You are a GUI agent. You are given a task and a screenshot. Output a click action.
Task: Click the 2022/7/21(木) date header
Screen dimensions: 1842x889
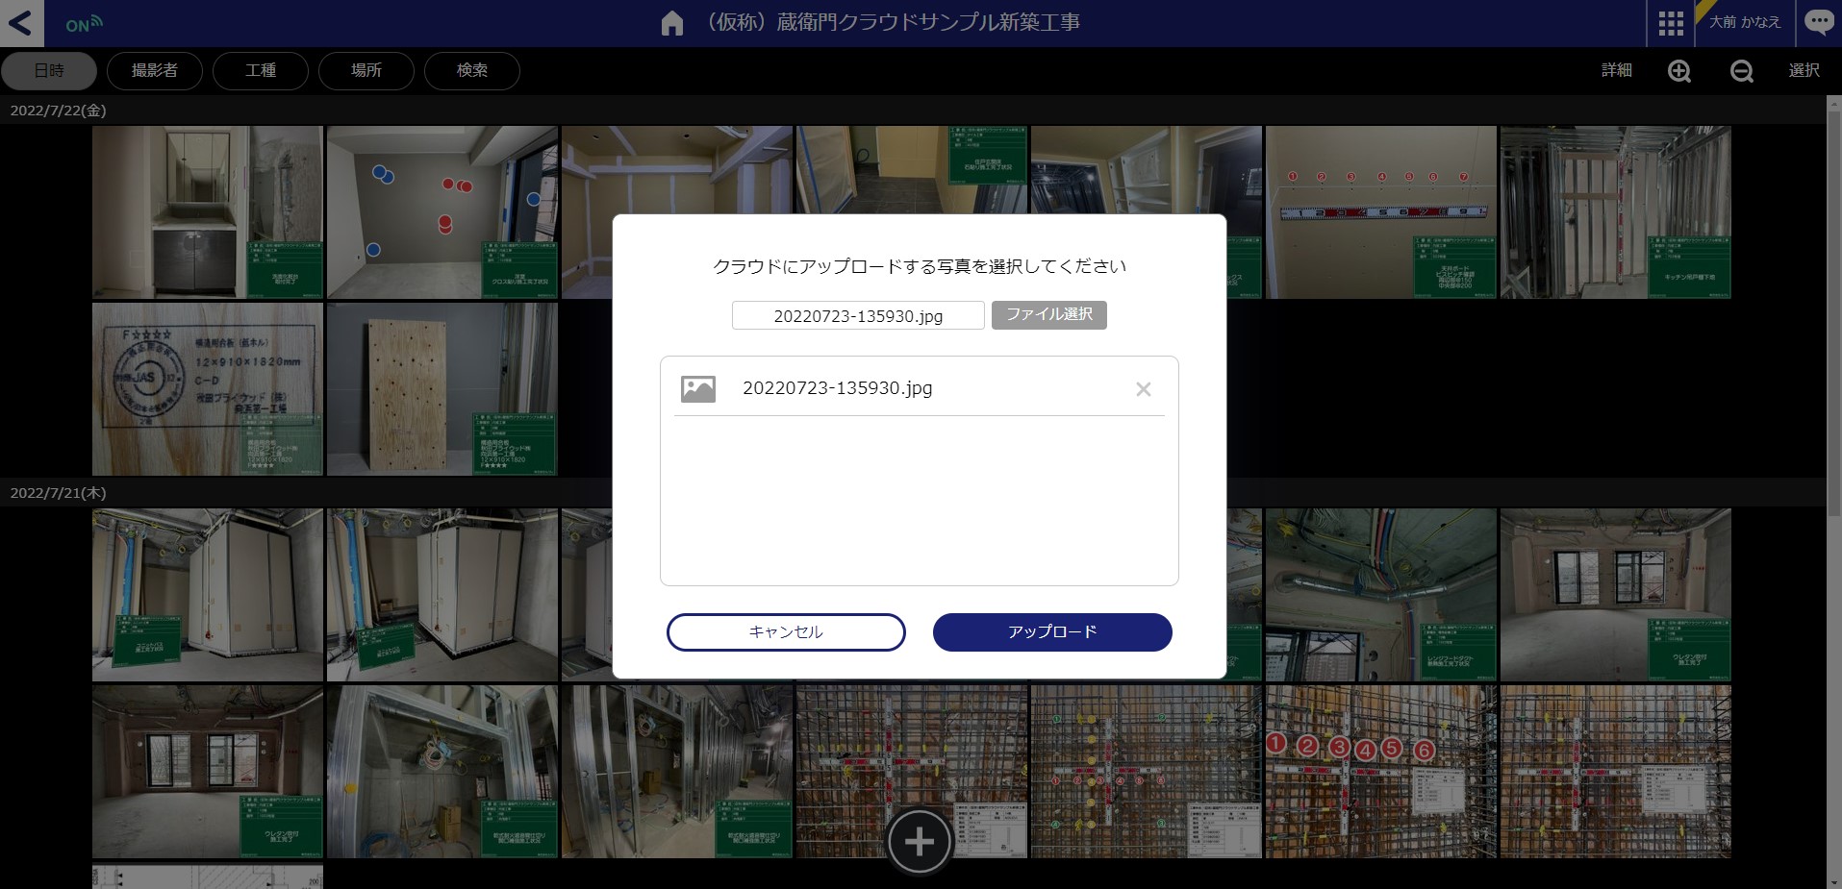(x=59, y=493)
